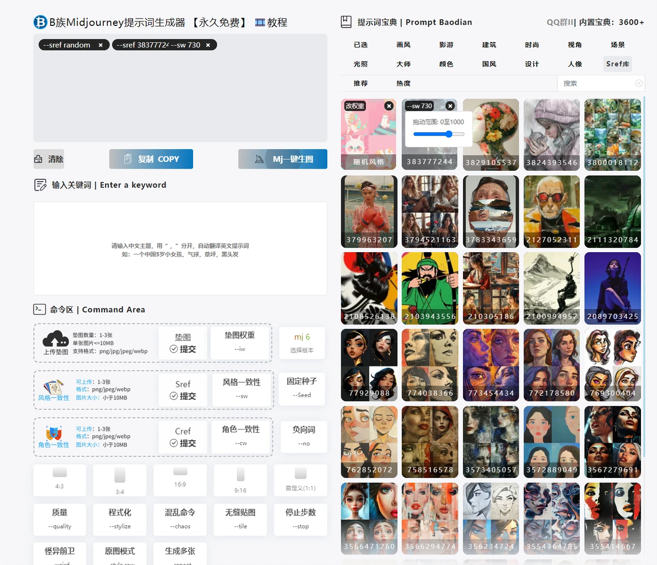Switch to the 已选 tab

point(361,45)
